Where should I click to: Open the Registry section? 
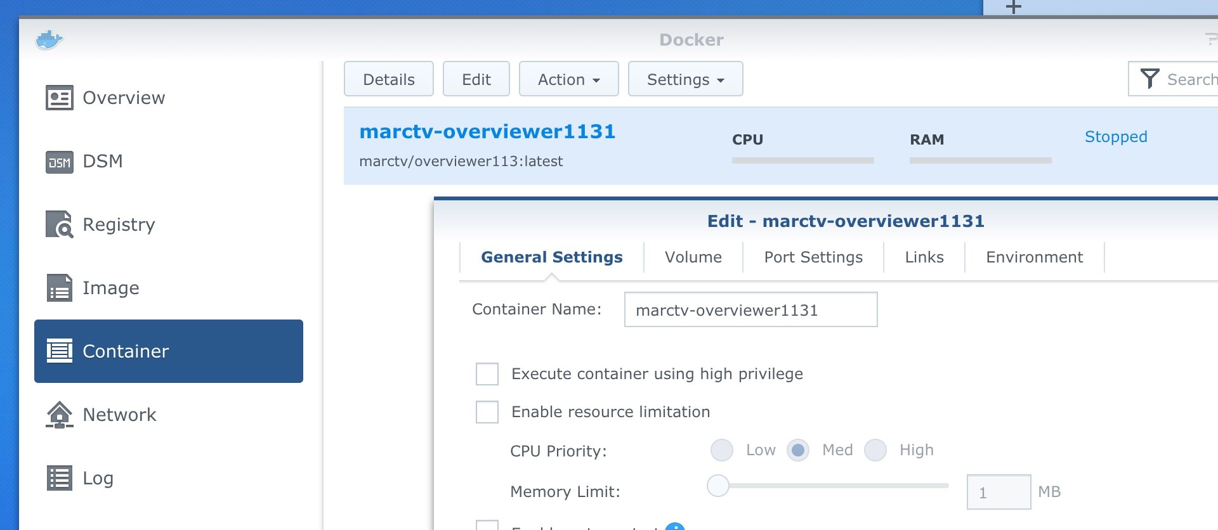169,224
